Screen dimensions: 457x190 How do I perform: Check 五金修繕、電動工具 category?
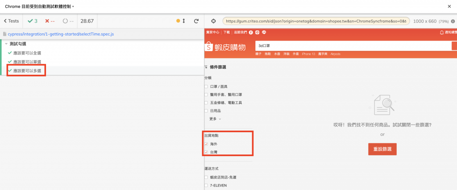(x=206, y=102)
